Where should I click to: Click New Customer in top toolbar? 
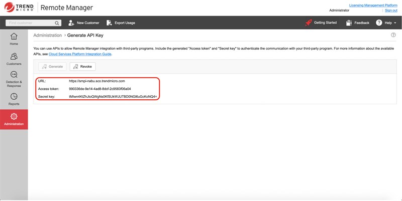click(83, 23)
